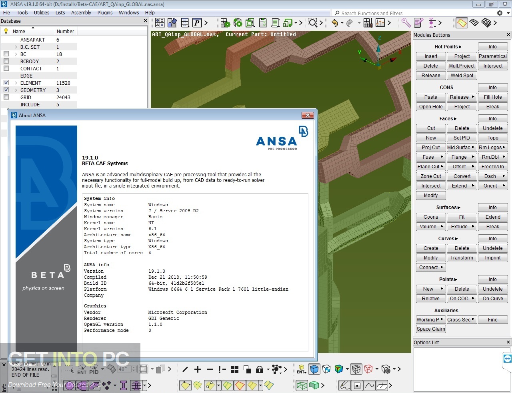Viewport: 512px width, 393px height.
Task: Open the Help menu
Action: pyautogui.click(x=150, y=12)
